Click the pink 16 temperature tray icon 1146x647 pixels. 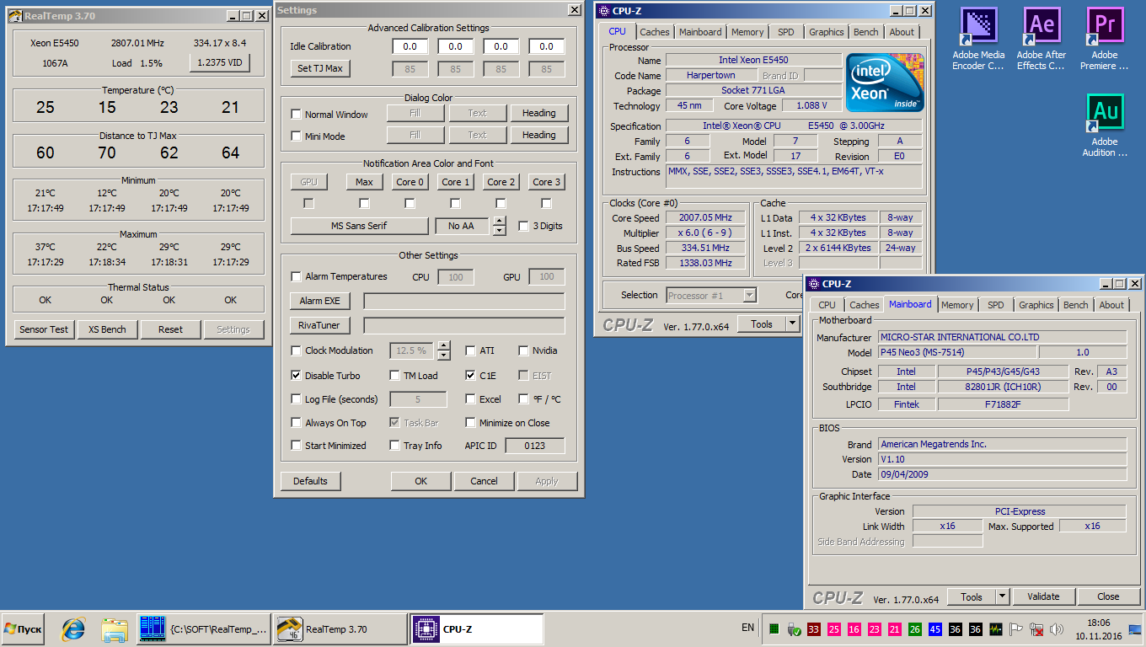[854, 629]
